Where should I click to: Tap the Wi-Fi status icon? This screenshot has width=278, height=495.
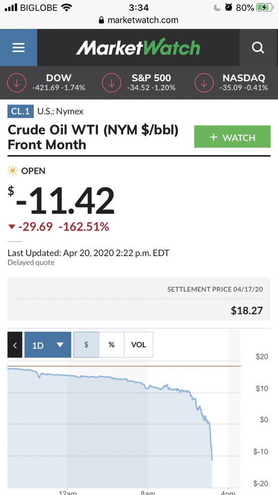coord(66,7)
